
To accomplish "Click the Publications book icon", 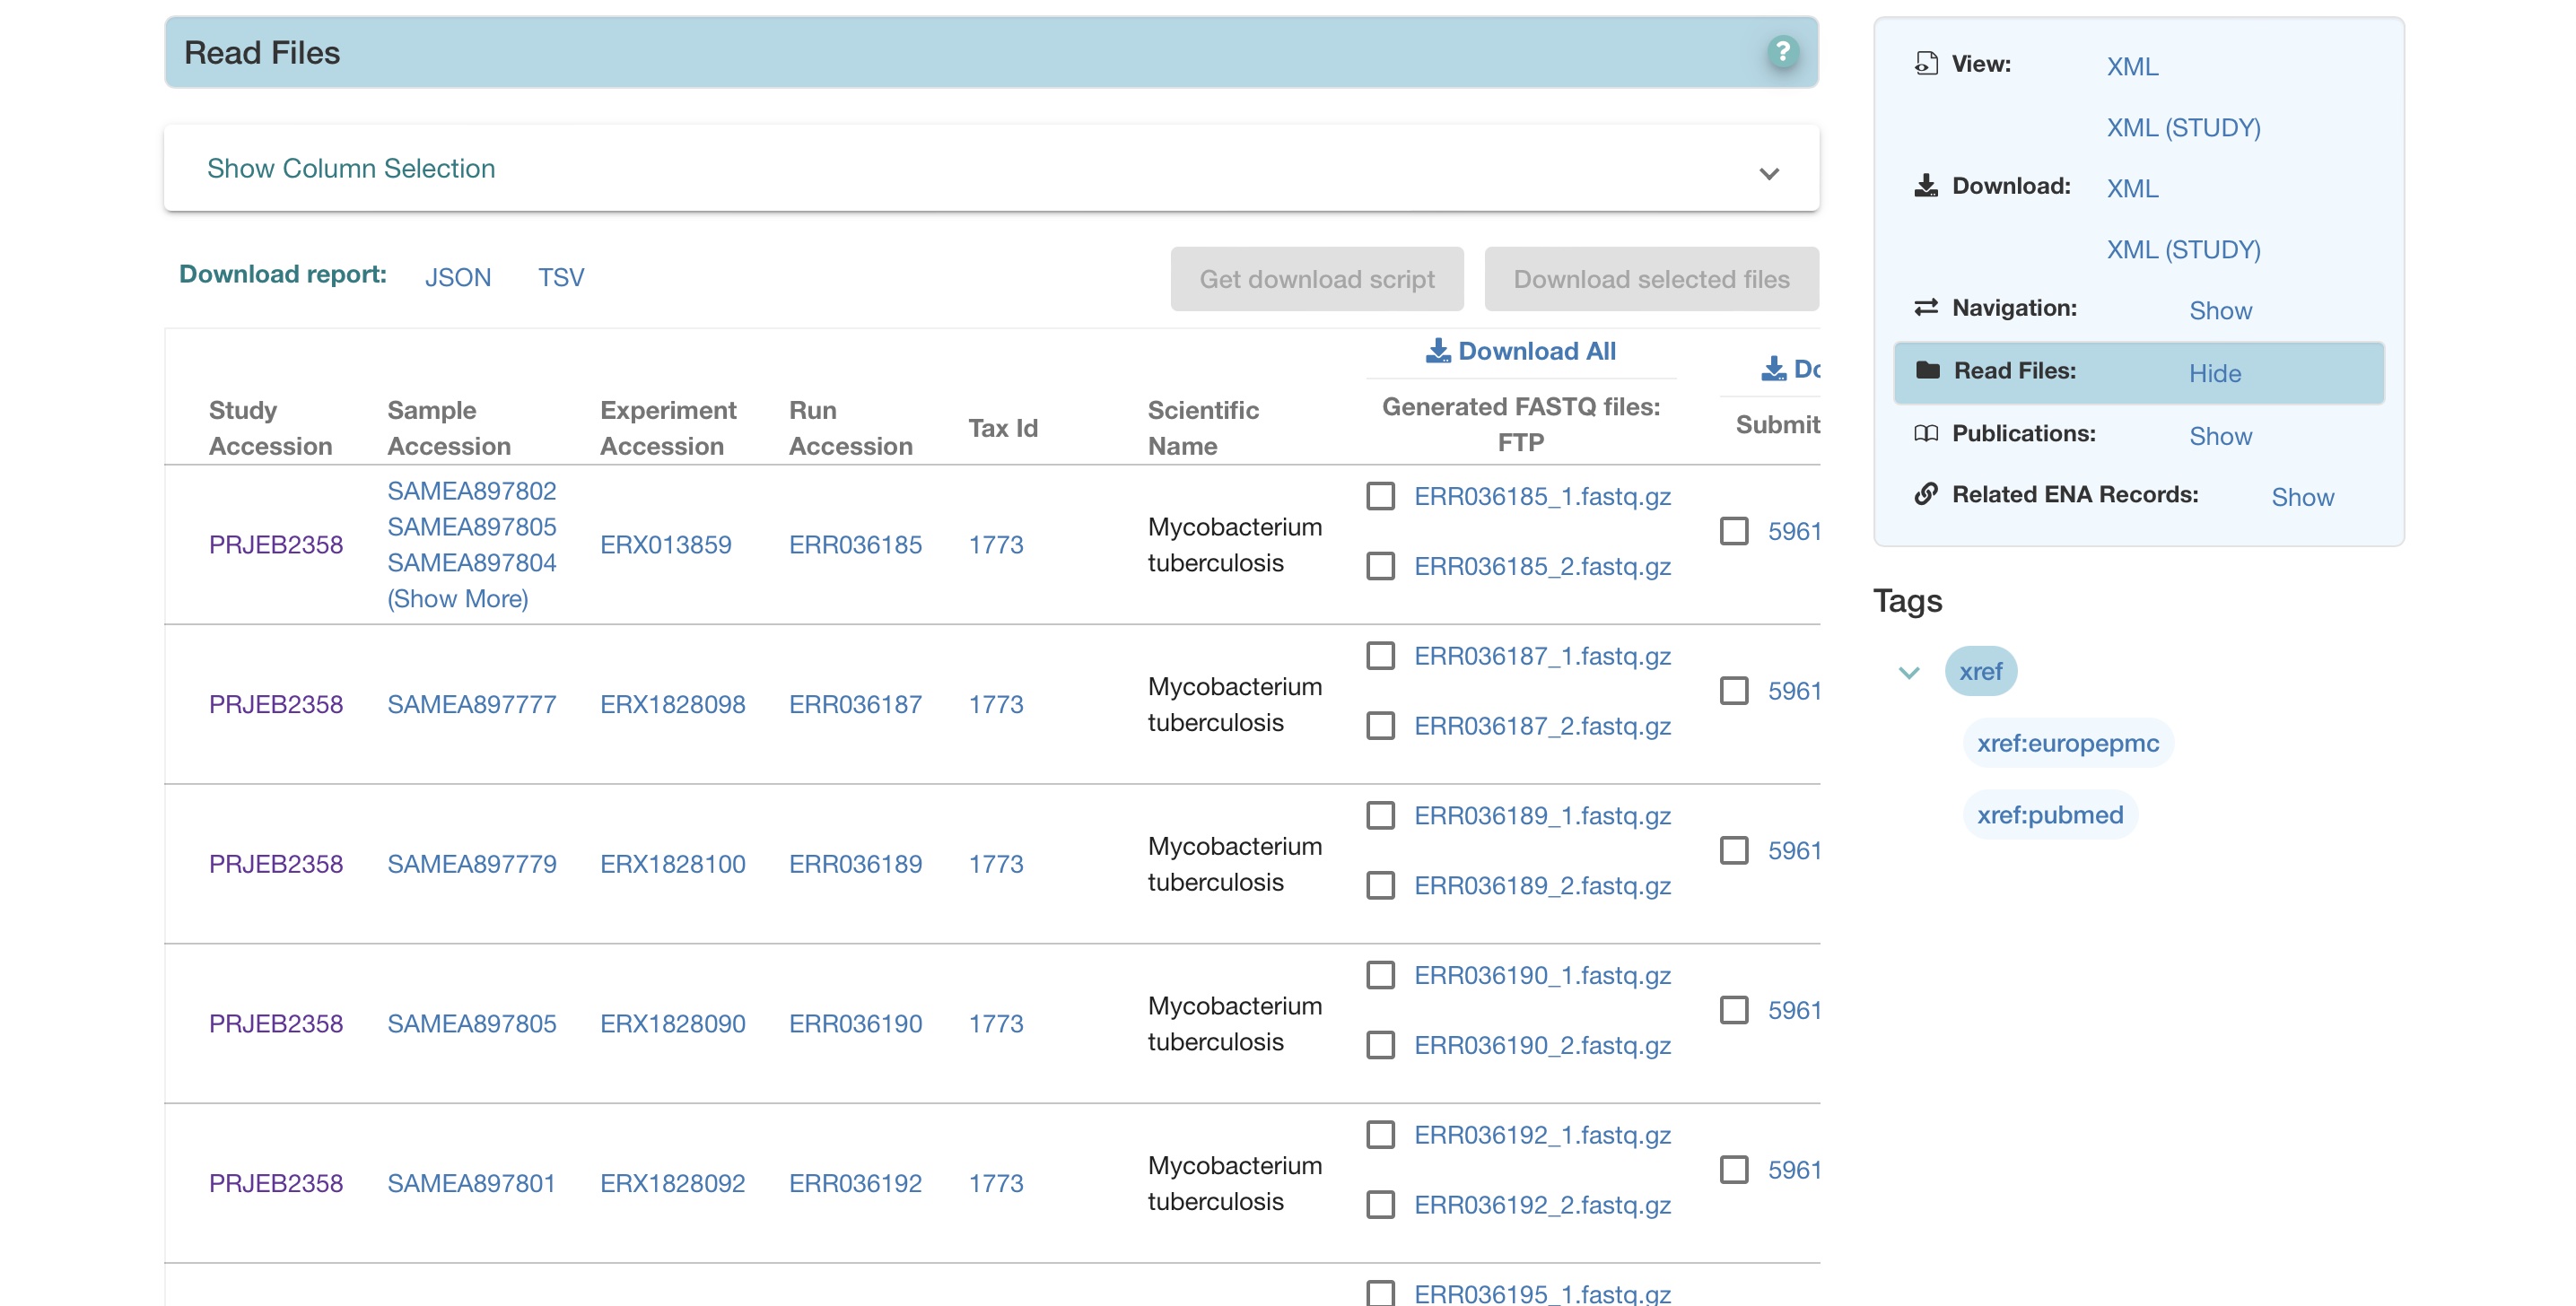I will point(1925,434).
